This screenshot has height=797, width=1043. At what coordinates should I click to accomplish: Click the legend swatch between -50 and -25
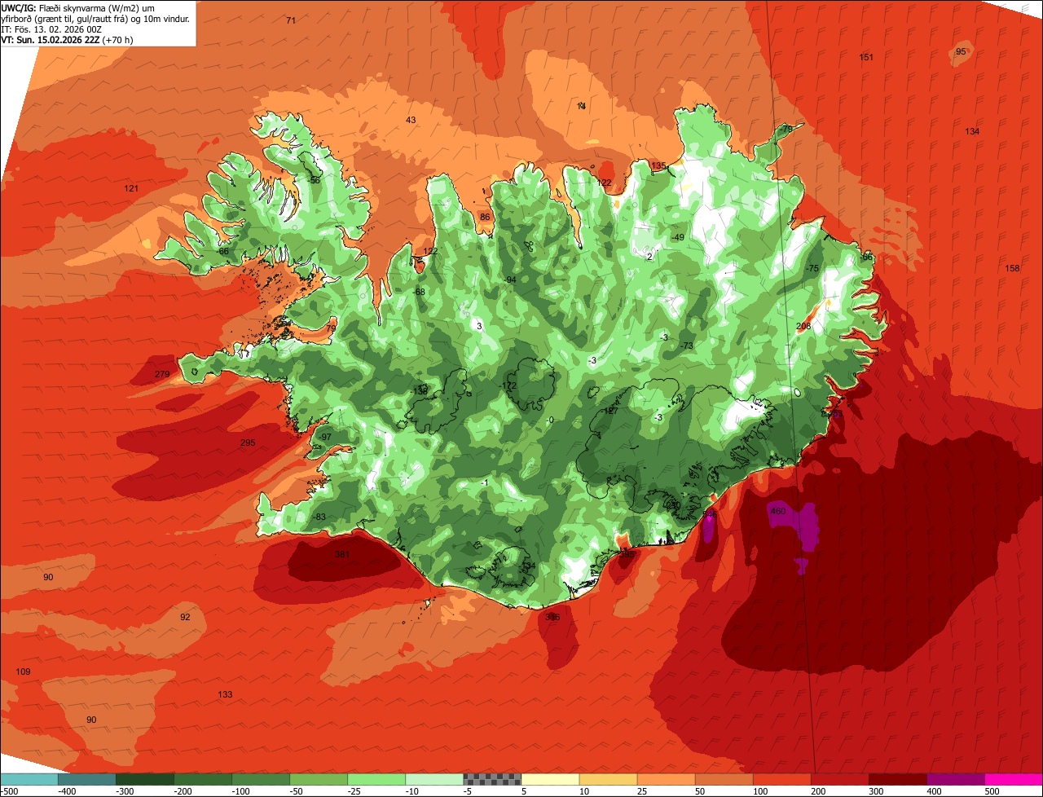(319, 779)
